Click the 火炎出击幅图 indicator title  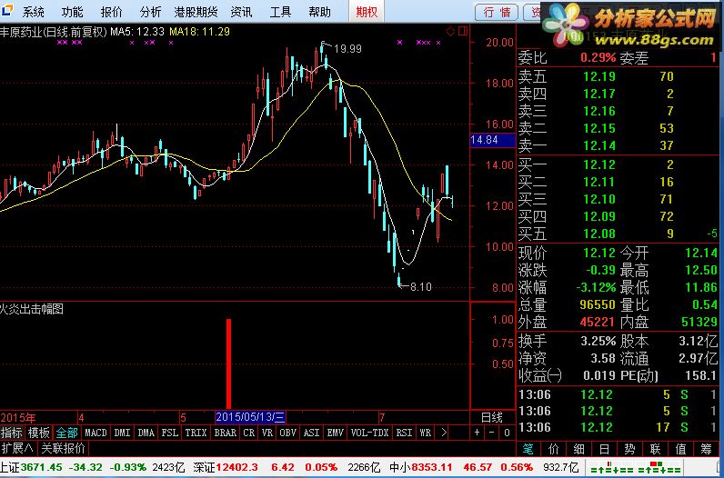pos(32,309)
